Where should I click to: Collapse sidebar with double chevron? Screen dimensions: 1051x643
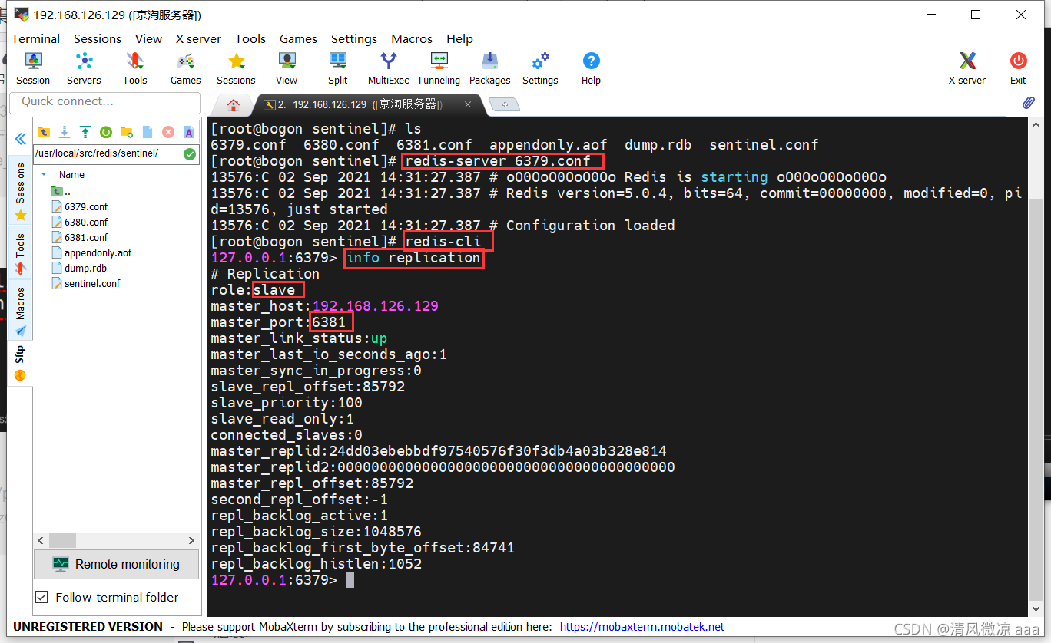point(21,139)
